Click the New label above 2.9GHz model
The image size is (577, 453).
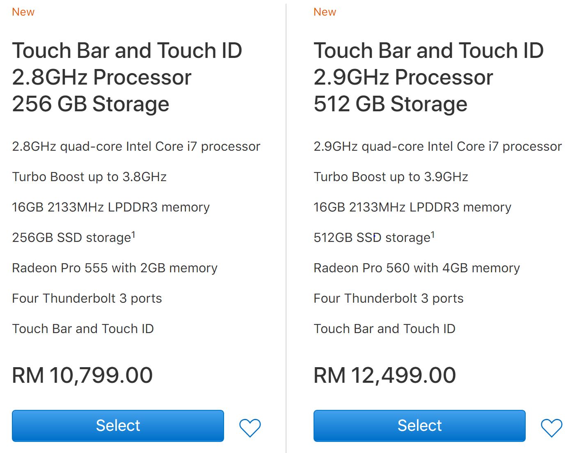[325, 12]
